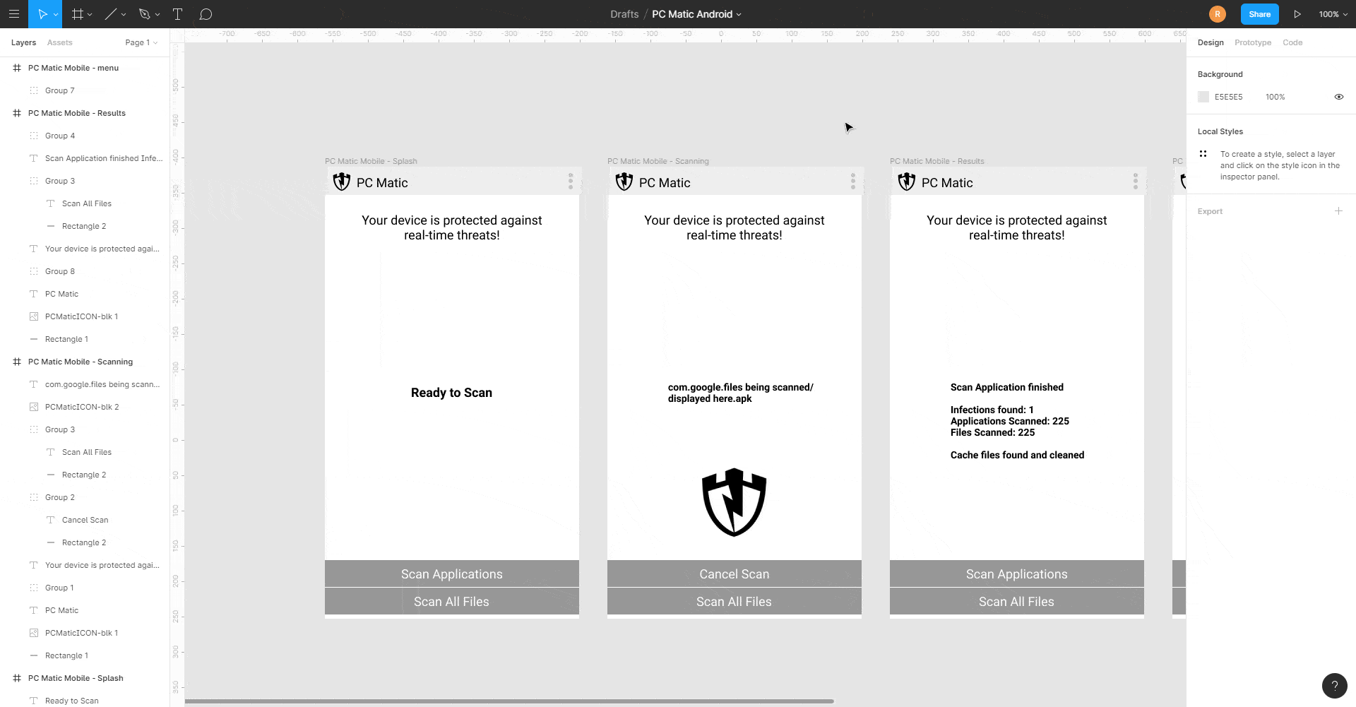Click Scanning frame header shield logo
This screenshot has width=1356, height=707.
(624, 182)
